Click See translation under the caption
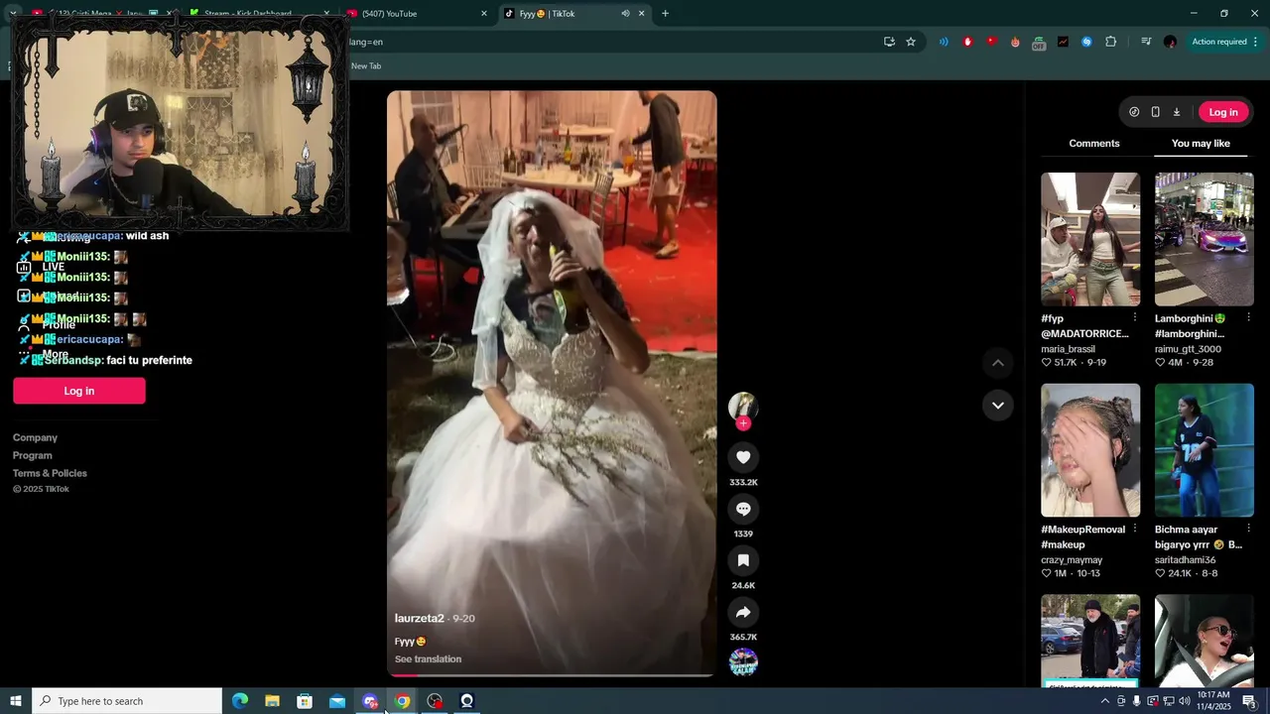 click(428, 659)
